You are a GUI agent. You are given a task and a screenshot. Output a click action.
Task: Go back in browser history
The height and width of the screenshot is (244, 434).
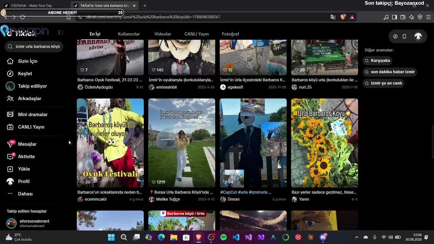tap(6, 17)
